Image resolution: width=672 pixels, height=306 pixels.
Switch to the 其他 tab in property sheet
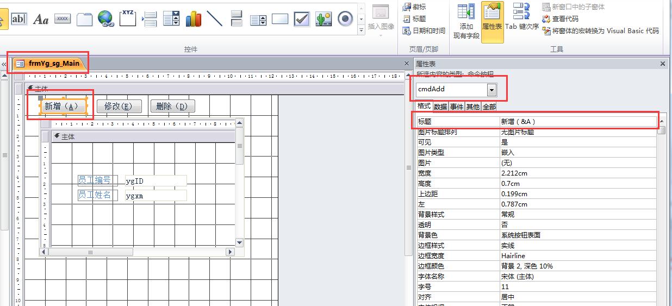[472, 107]
